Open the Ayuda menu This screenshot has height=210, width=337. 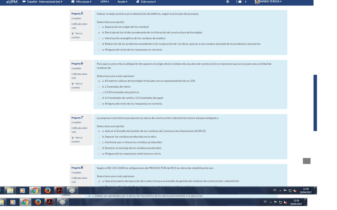click(123, 2)
